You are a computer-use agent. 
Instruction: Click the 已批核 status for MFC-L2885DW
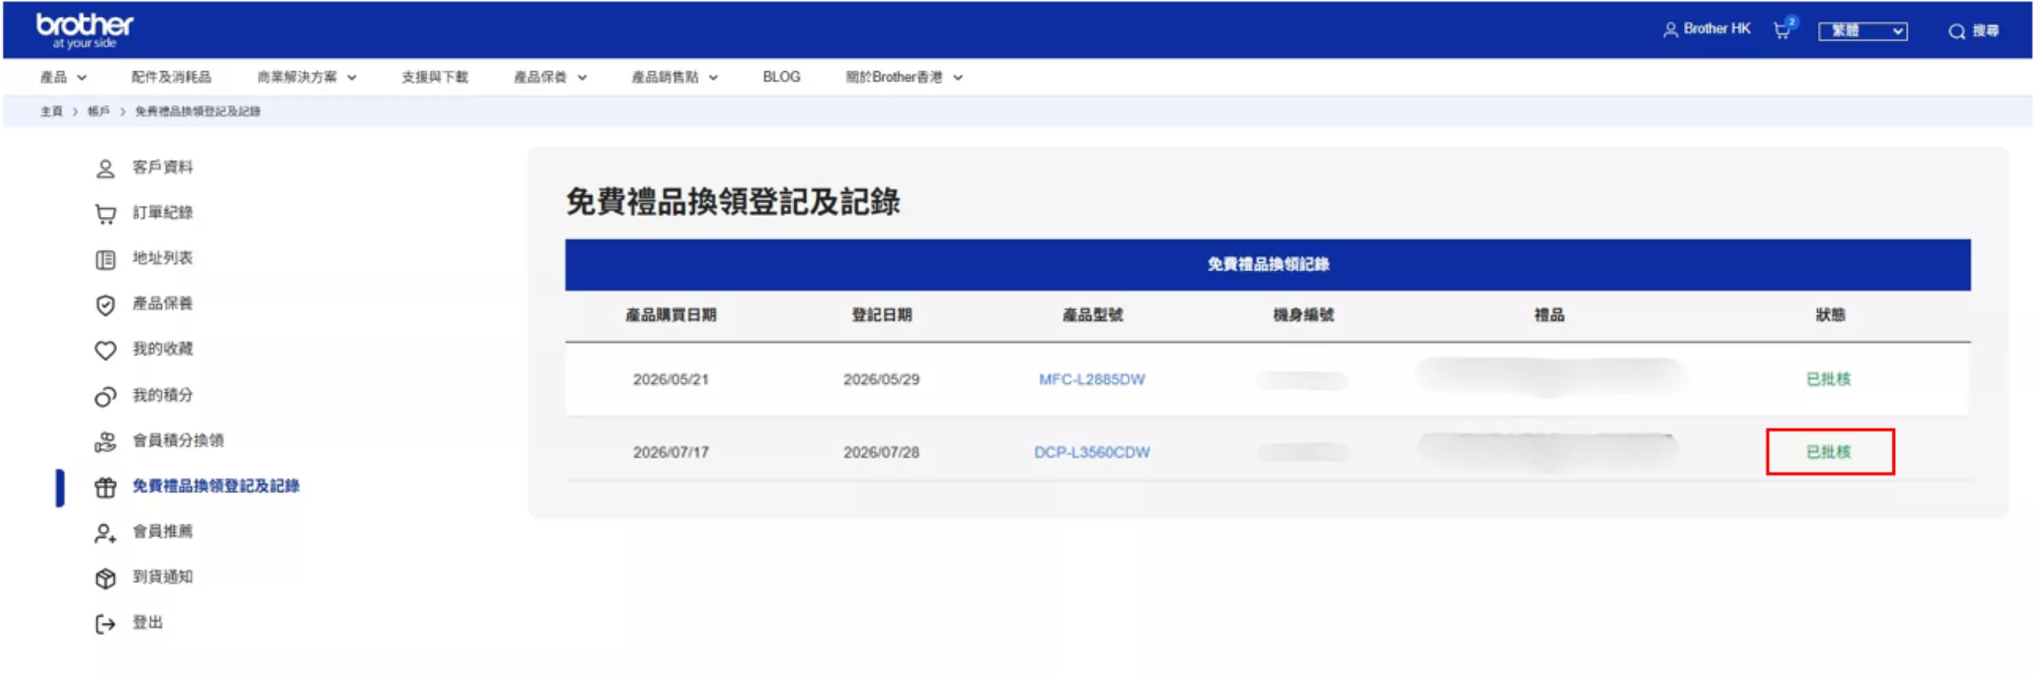click(1829, 380)
